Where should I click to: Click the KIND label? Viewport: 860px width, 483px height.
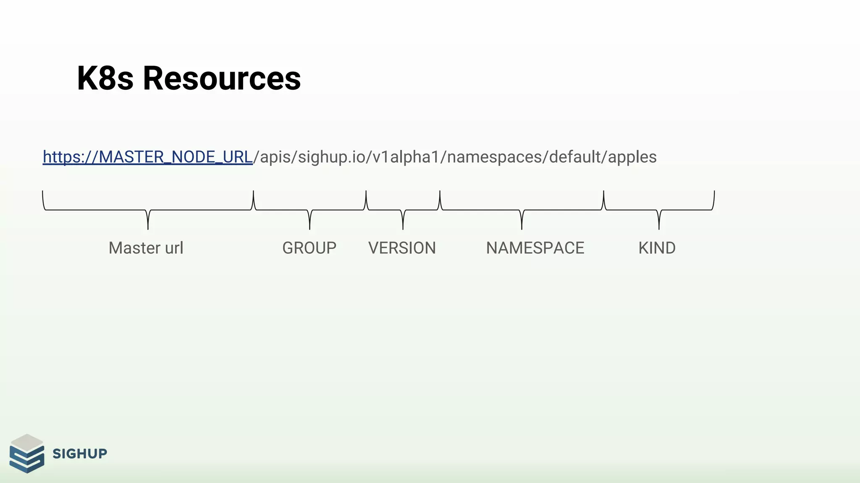[657, 248]
